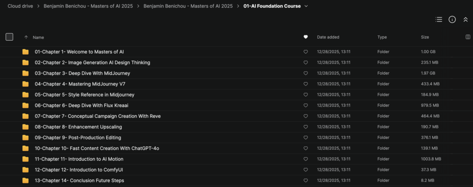
Task: Go to Cloud drive breadcrumb
Action: [20, 6]
